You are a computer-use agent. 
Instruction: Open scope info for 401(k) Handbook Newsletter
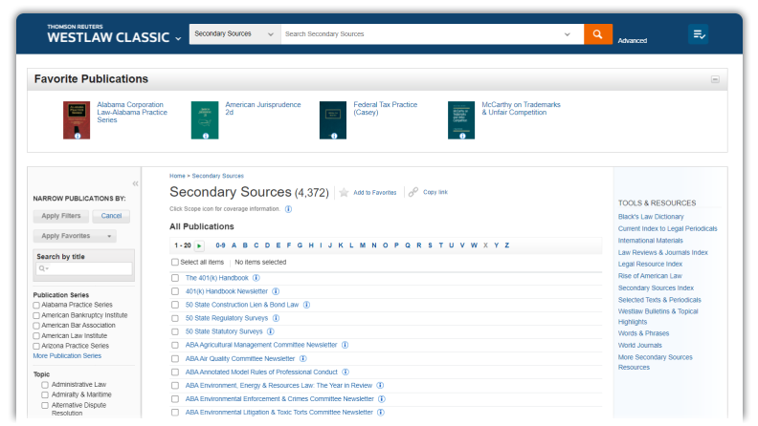[276, 291]
